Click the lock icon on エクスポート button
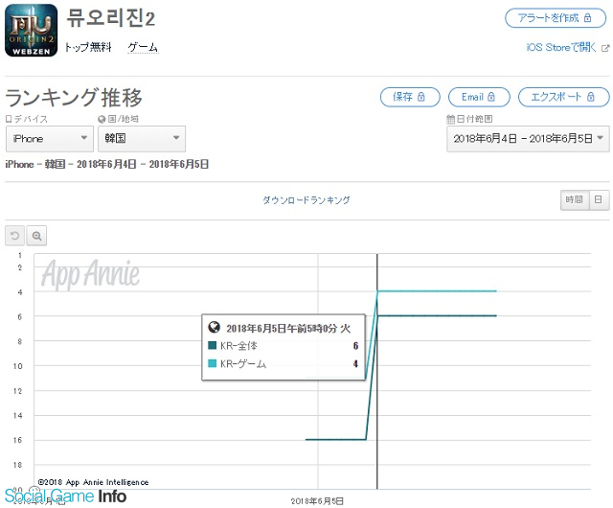 [591, 96]
